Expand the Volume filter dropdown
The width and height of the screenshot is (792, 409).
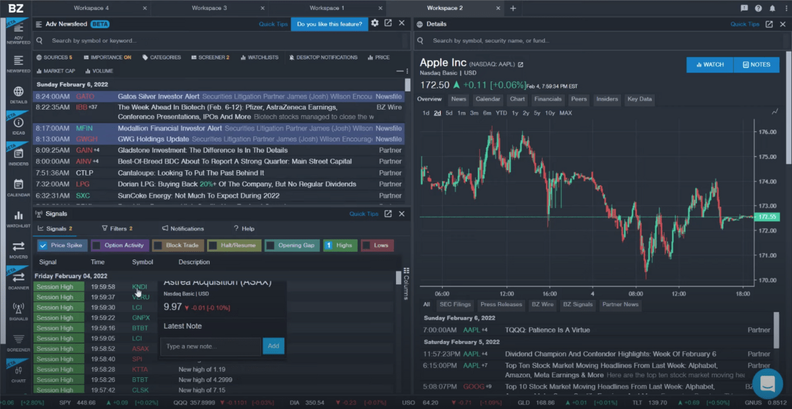(98, 71)
